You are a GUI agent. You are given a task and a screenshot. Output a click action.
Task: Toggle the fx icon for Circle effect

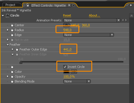pos(7,15)
